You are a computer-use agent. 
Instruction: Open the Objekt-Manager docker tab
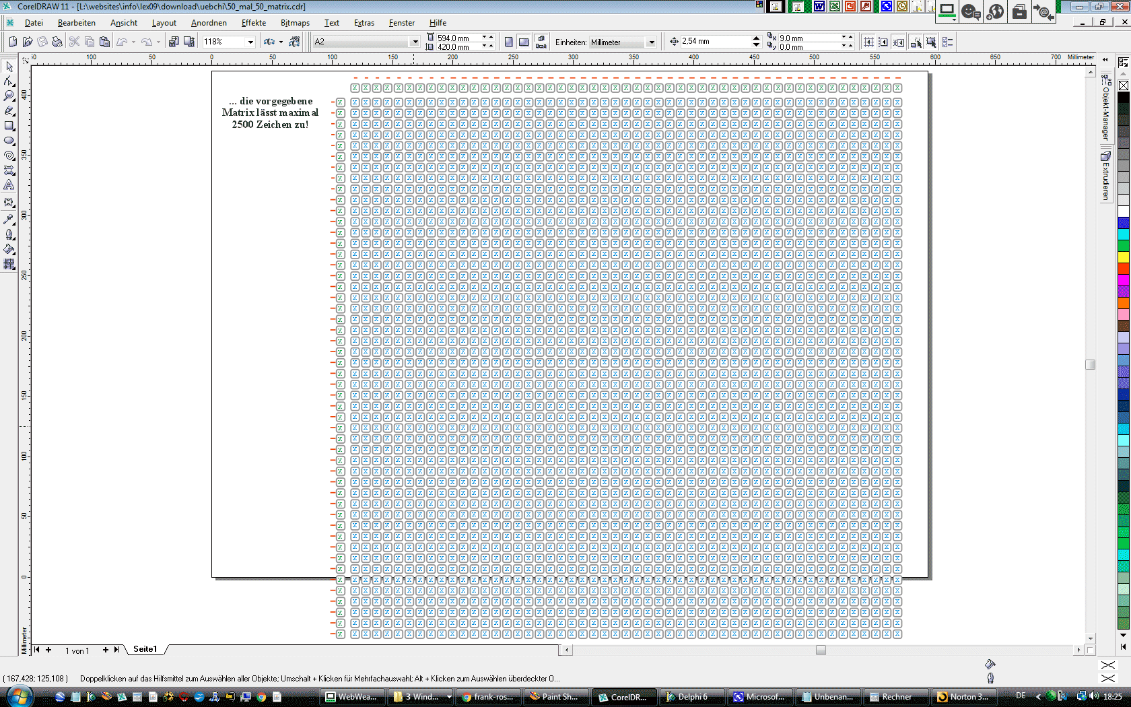(x=1106, y=108)
